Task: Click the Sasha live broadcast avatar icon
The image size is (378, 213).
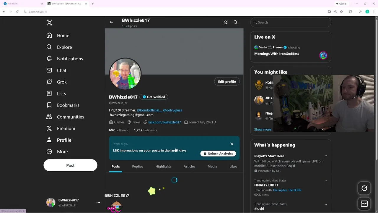Action: pyautogui.click(x=323, y=55)
